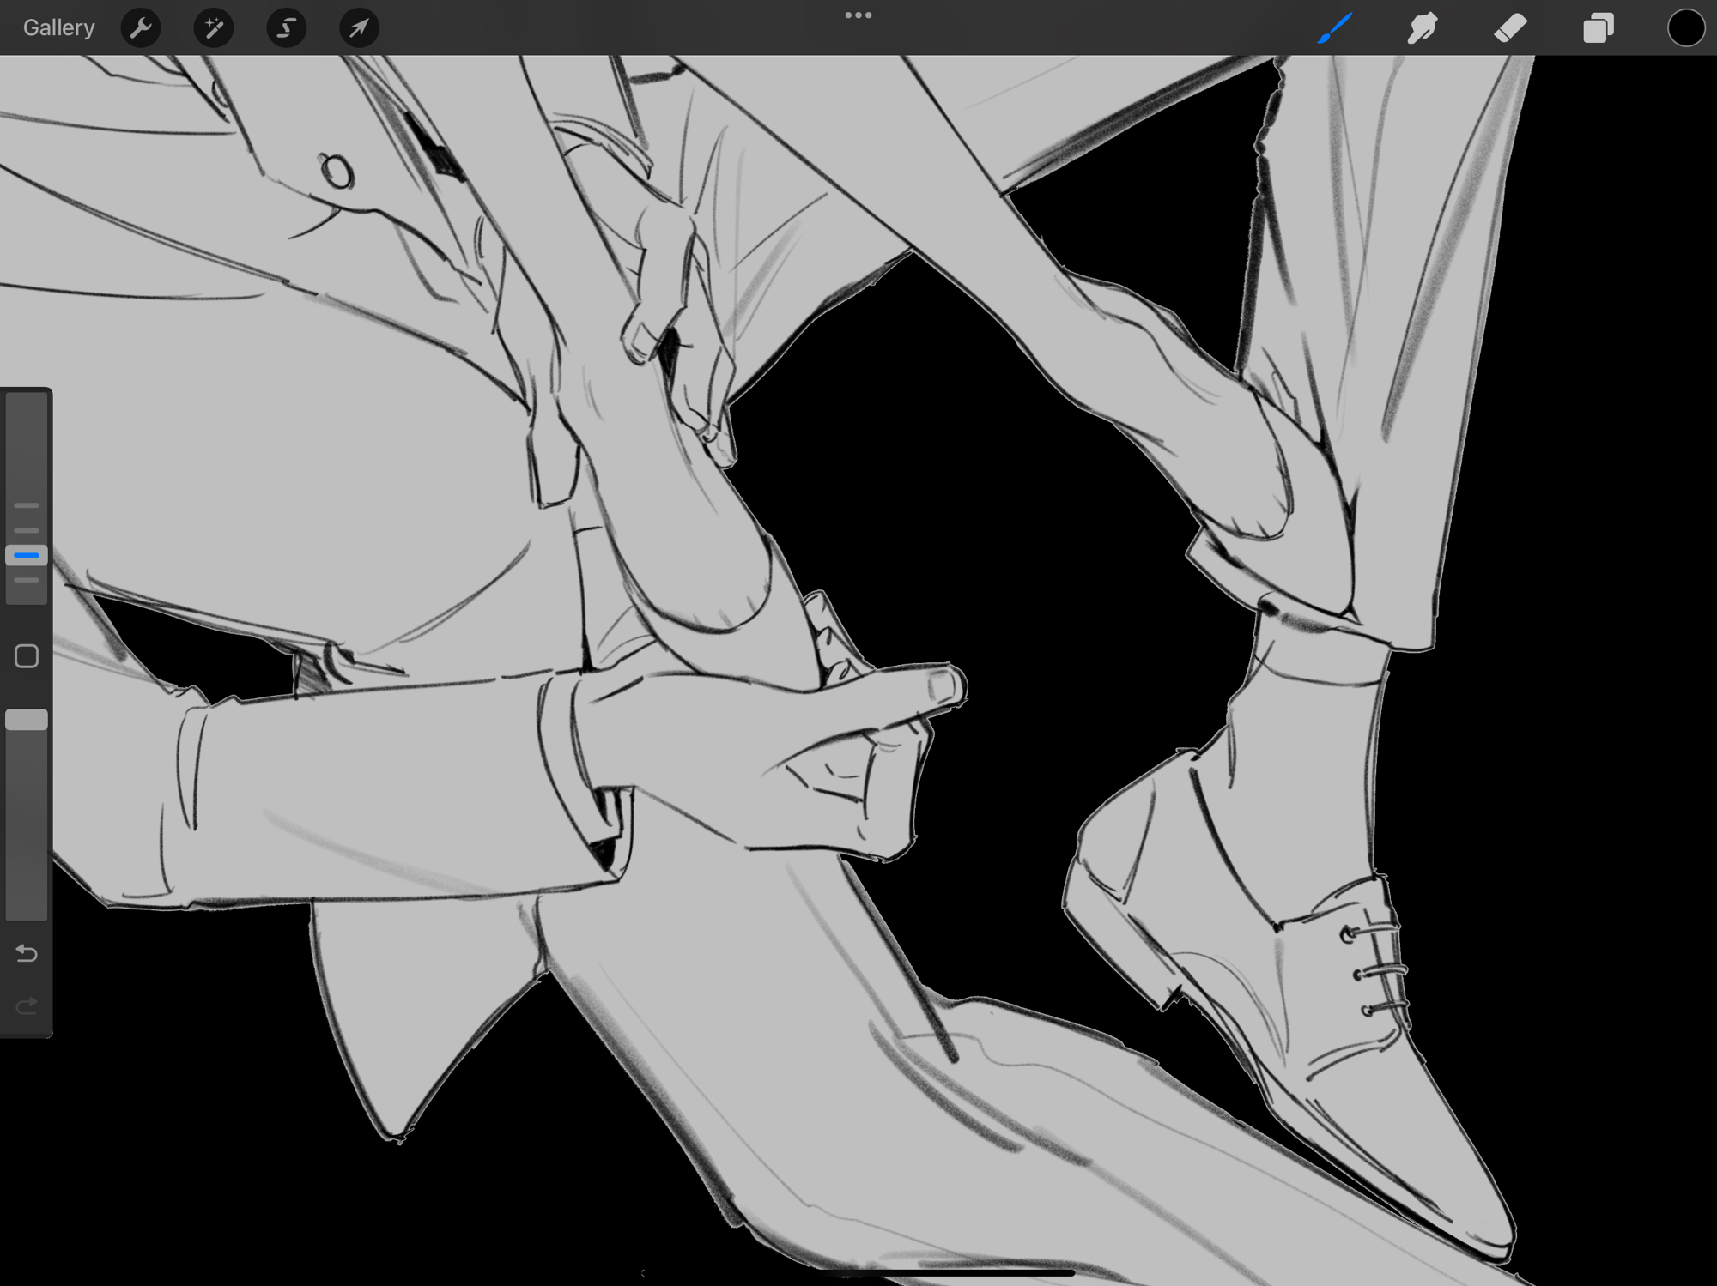Open the Layers panel

click(1598, 28)
